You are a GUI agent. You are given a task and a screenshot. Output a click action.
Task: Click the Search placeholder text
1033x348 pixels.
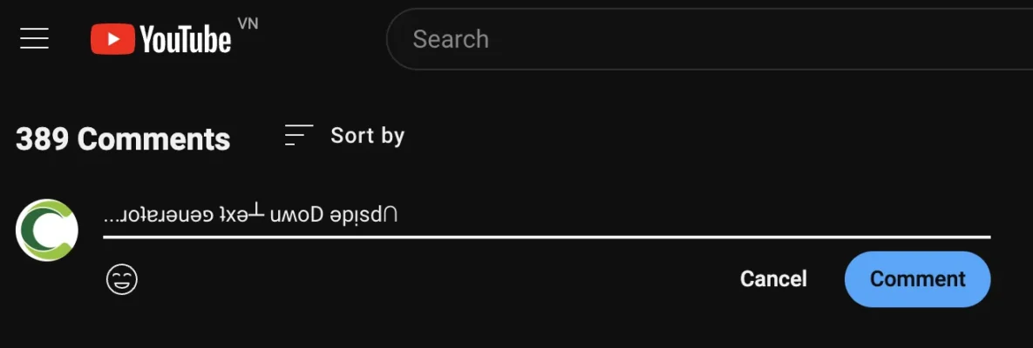tap(450, 39)
